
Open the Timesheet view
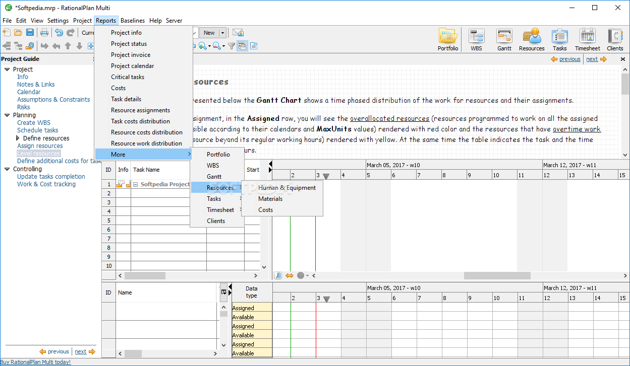[x=588, y=40]
